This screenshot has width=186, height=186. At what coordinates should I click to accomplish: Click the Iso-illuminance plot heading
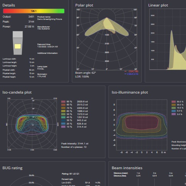130,92
